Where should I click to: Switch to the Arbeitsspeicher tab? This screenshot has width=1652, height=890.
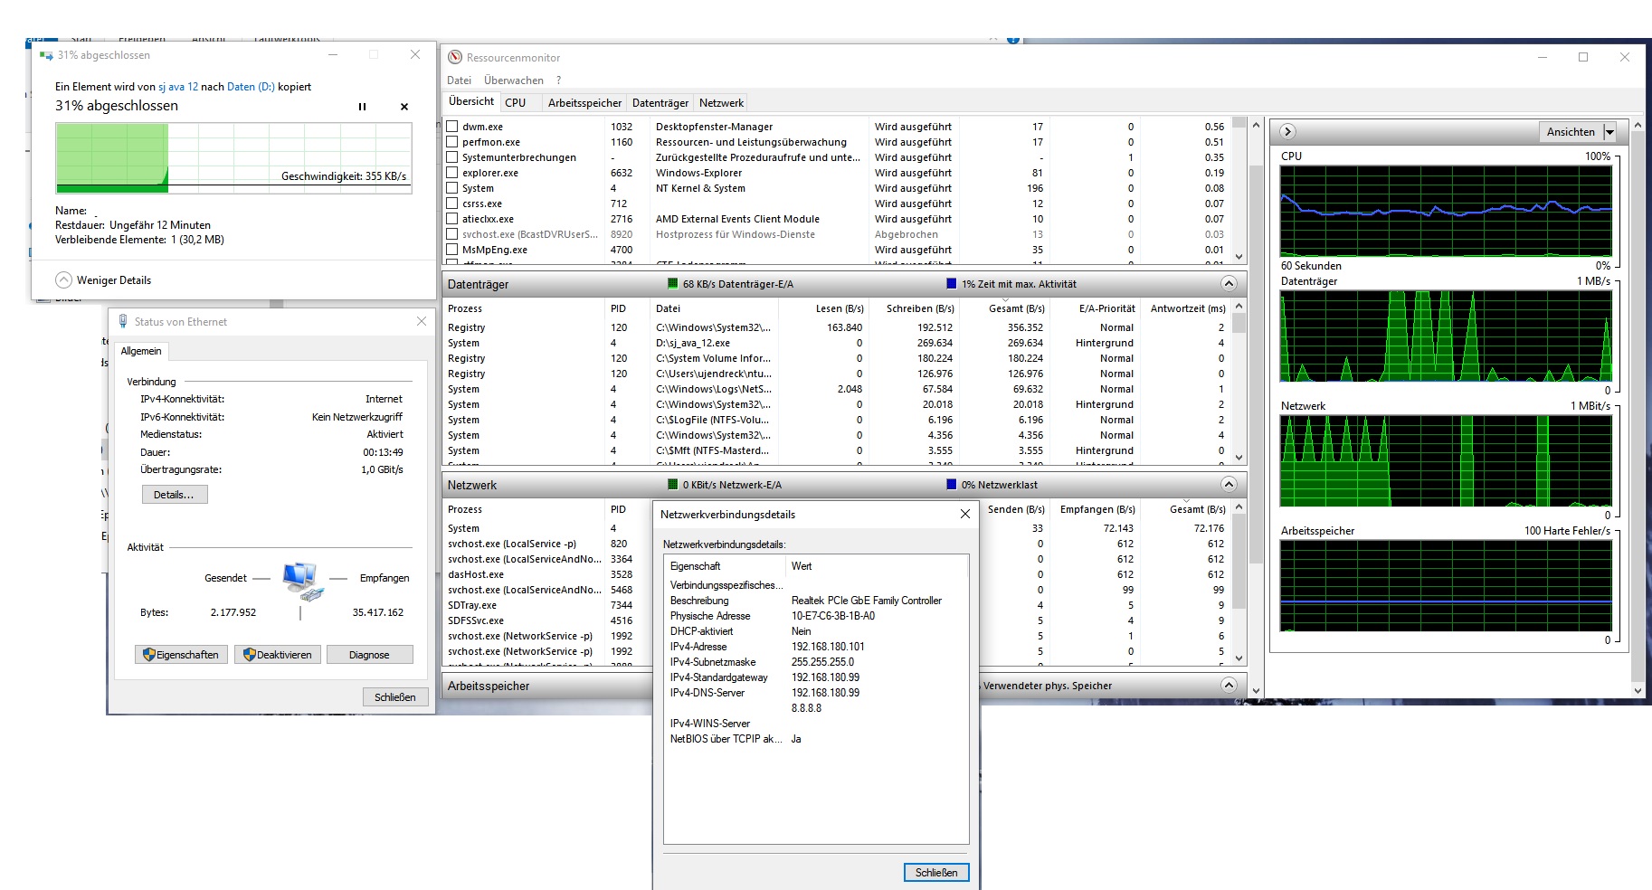click(x=584, y=103)
